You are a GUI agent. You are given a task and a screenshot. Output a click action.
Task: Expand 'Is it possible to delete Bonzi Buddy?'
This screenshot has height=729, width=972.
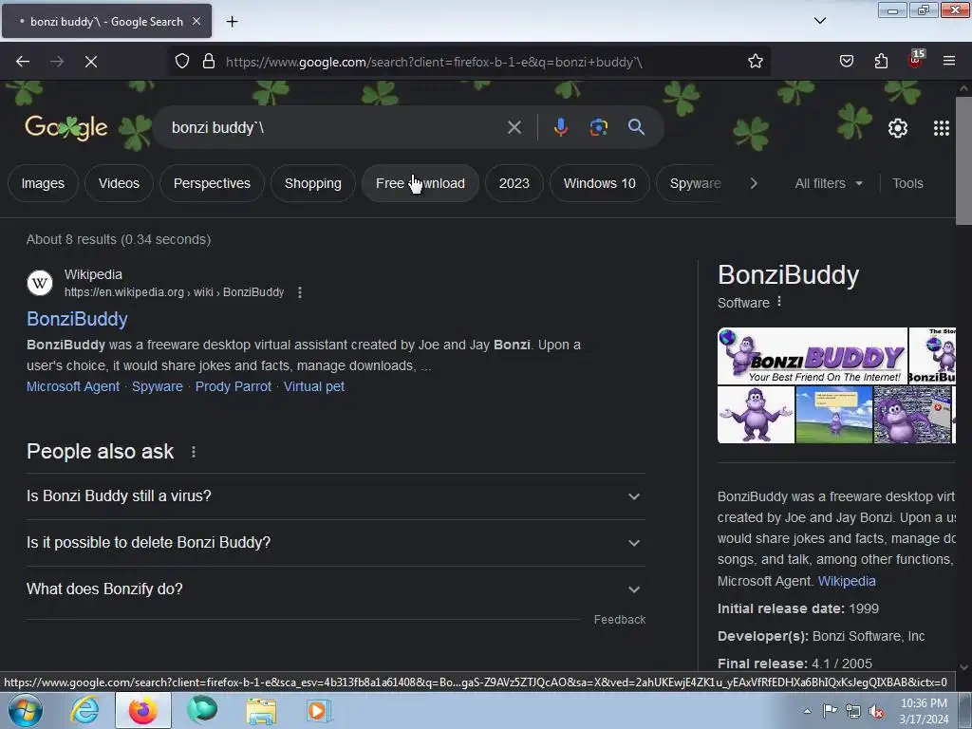pyautogui.click(x=336, y=543)
